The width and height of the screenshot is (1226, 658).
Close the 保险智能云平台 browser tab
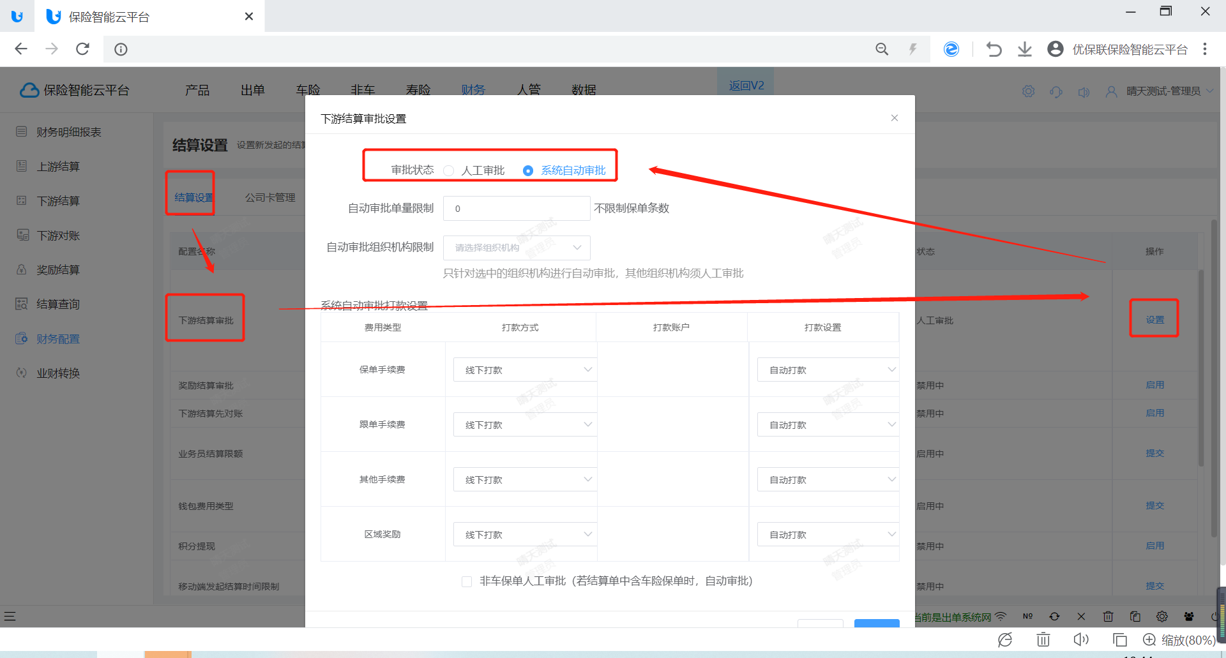pyautogui.click(x=249, y=17)
